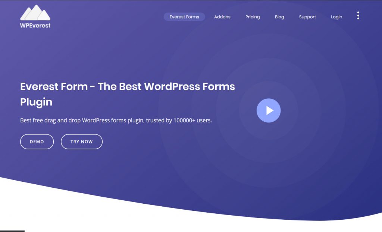Click the WPEverest brand name text
The height and width of the screenshot is (232, 382).
[35, 25]
